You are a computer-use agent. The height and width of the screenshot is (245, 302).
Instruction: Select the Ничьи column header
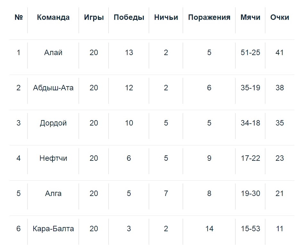[x=166, y=17]
